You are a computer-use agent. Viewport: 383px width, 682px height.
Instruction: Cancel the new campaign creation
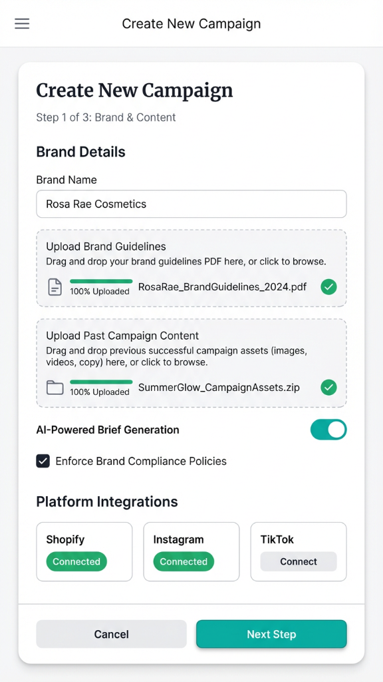coord(111,634)
